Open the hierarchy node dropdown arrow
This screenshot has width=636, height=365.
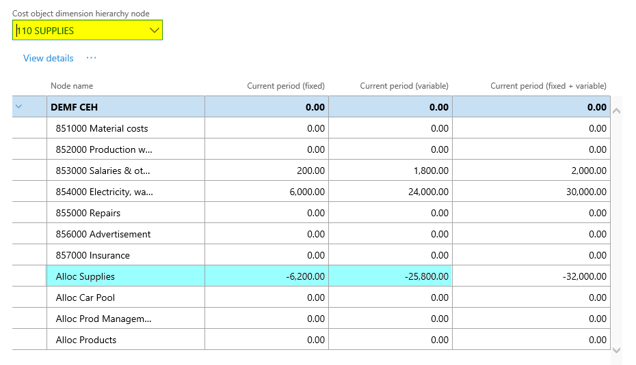coord(154,30)
